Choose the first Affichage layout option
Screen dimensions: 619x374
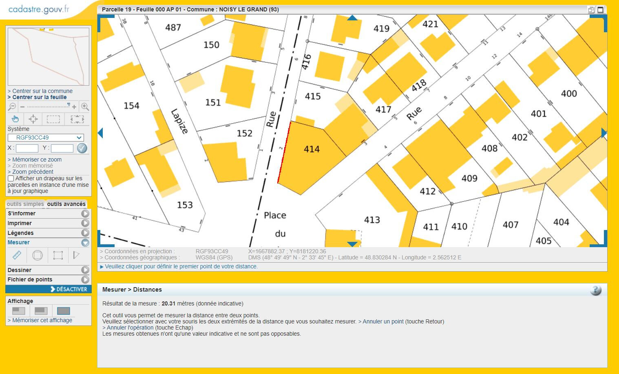pyautogui.click(x=19, y=311)
